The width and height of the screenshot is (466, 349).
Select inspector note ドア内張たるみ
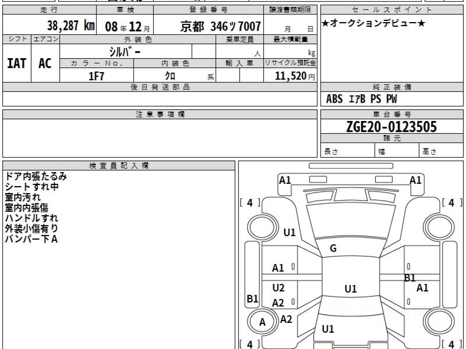point(36,176)
